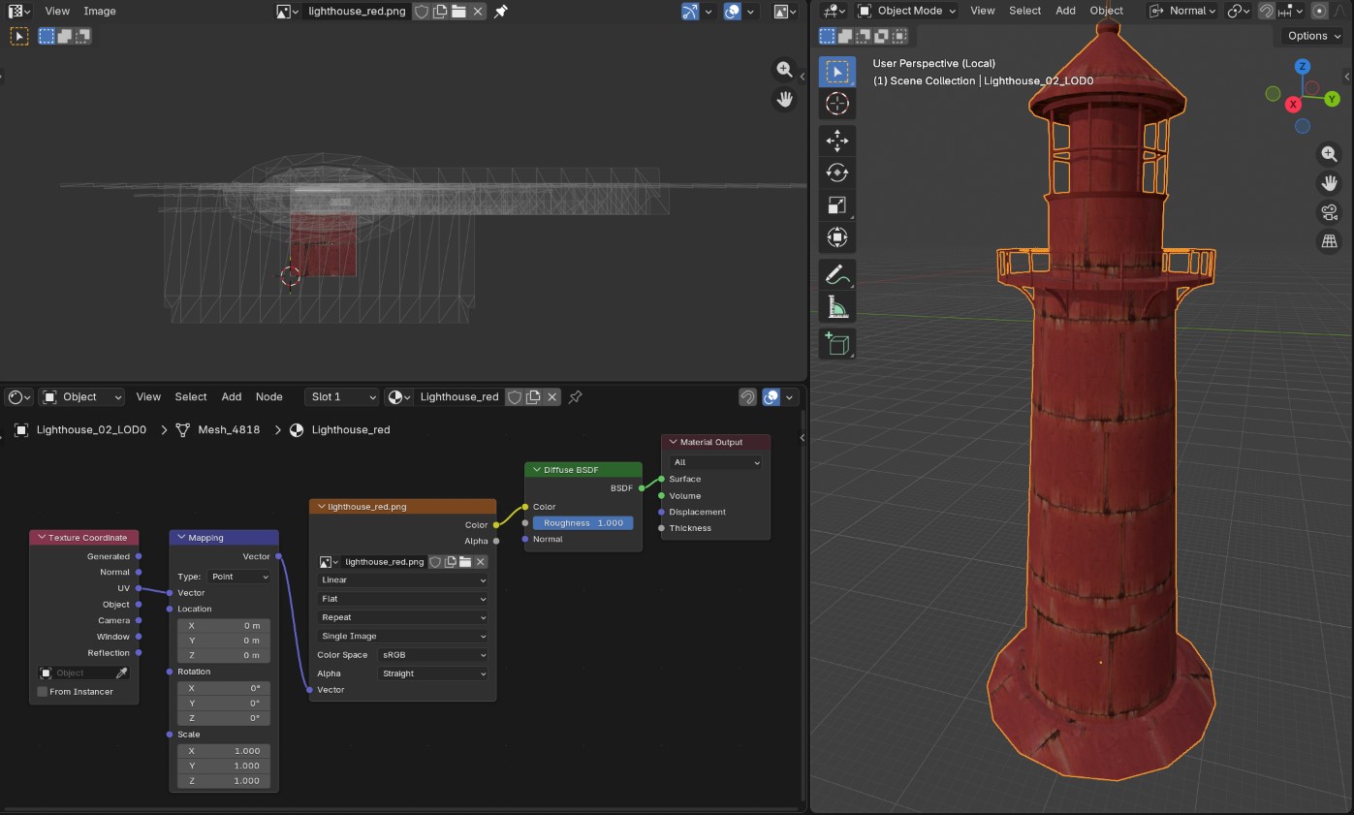Open folder icon next to lighthouse_red.png header
This screenshot has width=1354, height=815.
pos(458,12)
